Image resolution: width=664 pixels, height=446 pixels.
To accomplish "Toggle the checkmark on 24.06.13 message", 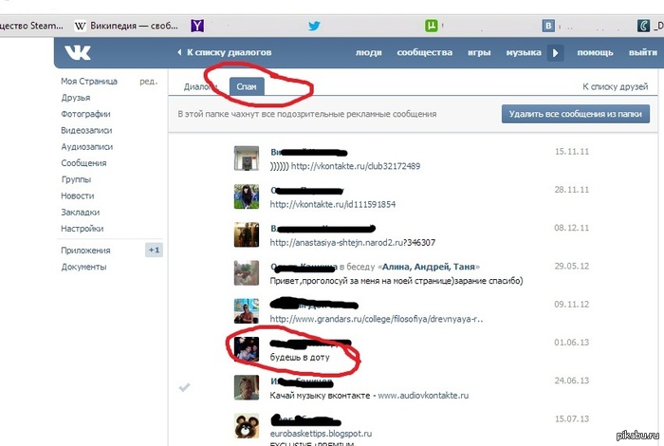I will [184, 387].
